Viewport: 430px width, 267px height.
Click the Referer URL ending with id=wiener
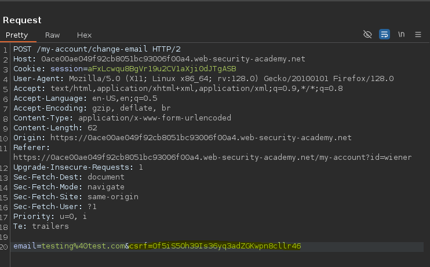[x=213, y=158]
